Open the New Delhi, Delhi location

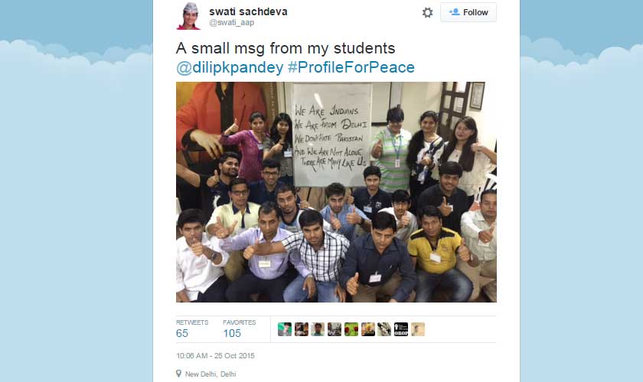211,374
